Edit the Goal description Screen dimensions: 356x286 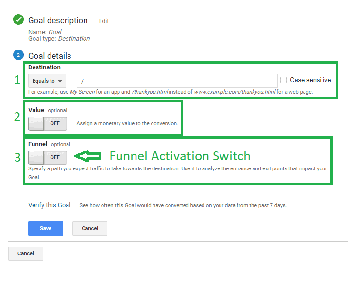[x=104, y=21]
